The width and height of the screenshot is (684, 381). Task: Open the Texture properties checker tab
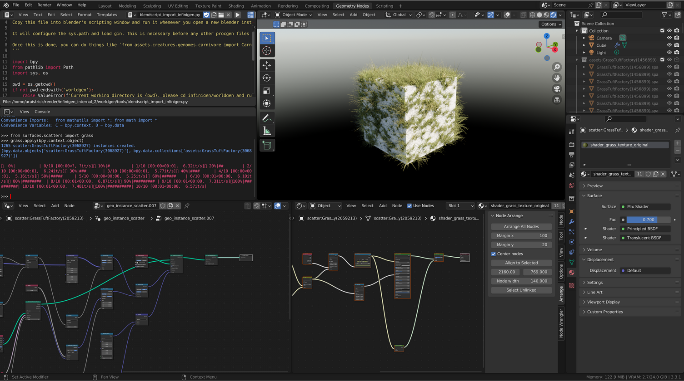click(x=572, y=285)
